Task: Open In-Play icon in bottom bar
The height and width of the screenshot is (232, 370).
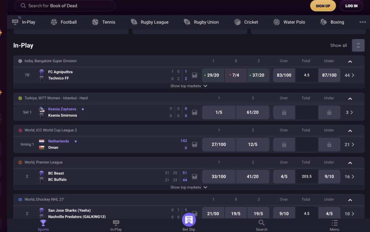Action: (116, 223)
